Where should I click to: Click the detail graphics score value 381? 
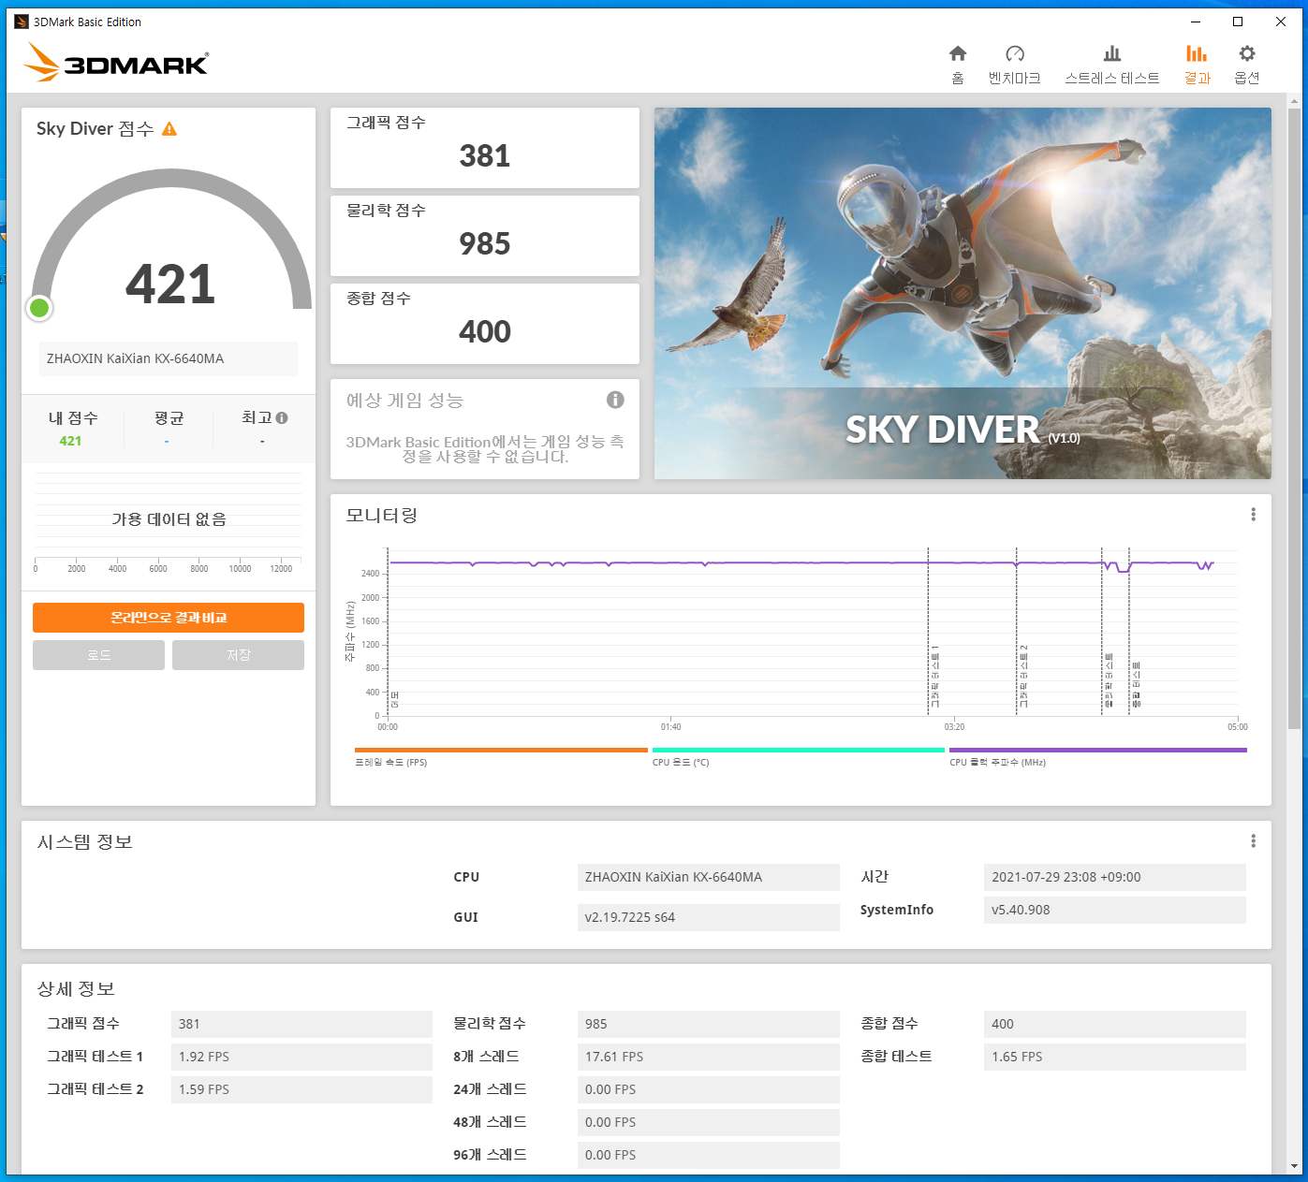click(301, 1024)
